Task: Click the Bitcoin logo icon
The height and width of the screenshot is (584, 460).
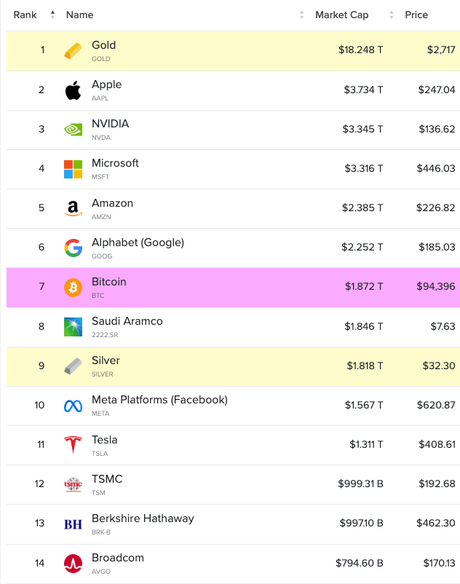Action: pos(73,287)
